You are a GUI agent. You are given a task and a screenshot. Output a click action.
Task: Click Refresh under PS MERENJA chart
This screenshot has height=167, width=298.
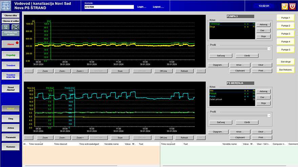184,138
